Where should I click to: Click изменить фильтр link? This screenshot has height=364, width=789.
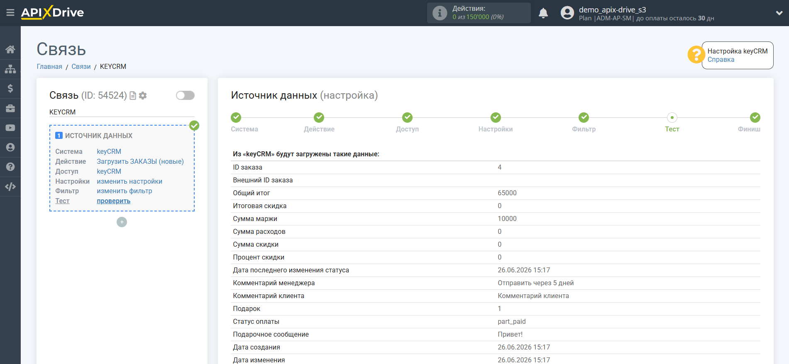[124, 191]
